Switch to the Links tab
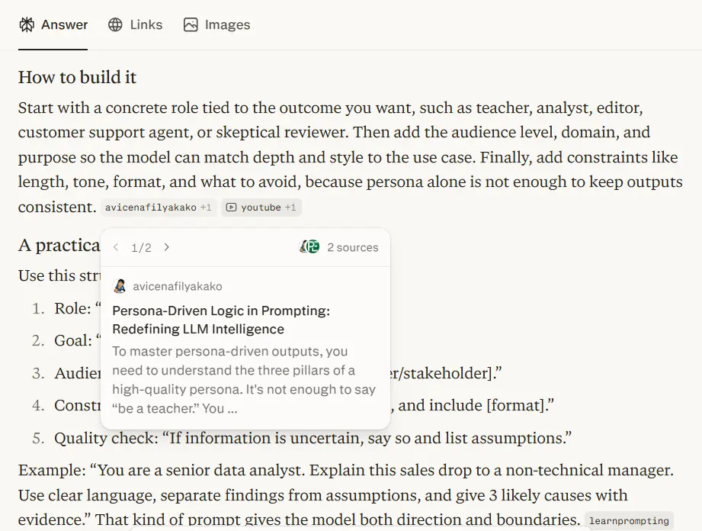The image size is (702, 531). [135, 24]
